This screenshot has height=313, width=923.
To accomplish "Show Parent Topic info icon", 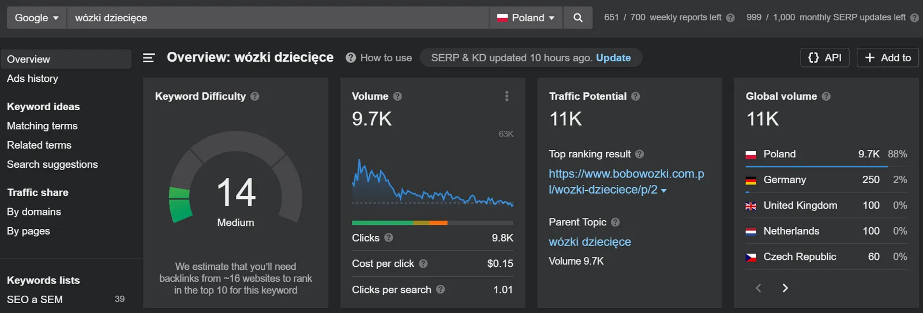I will coord(616,222).
